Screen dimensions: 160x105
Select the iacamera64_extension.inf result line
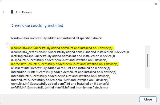point(70,52)
